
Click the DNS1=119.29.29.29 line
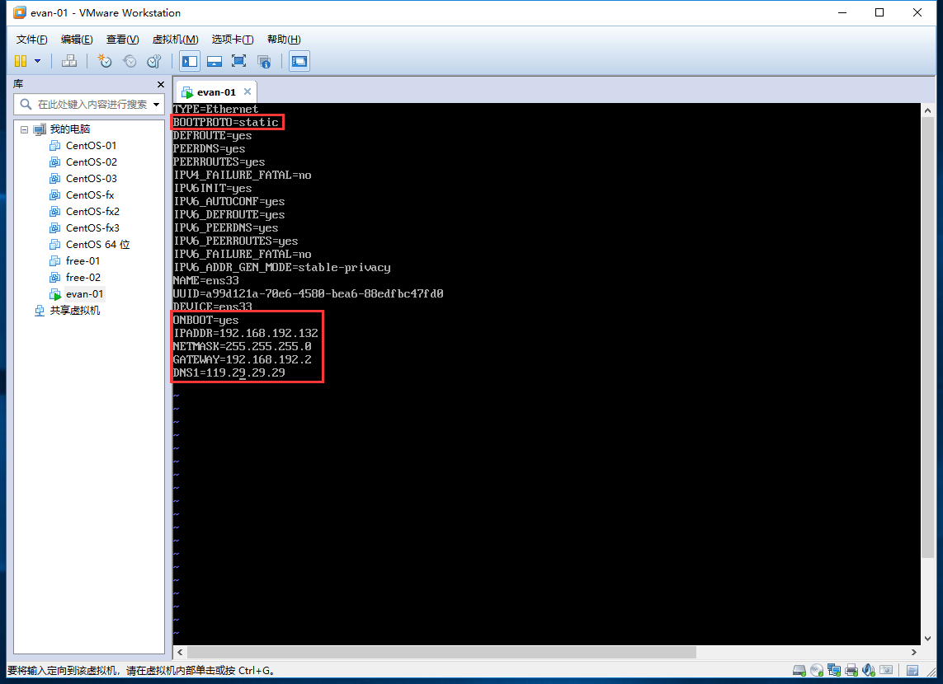[x=229, y=373]
